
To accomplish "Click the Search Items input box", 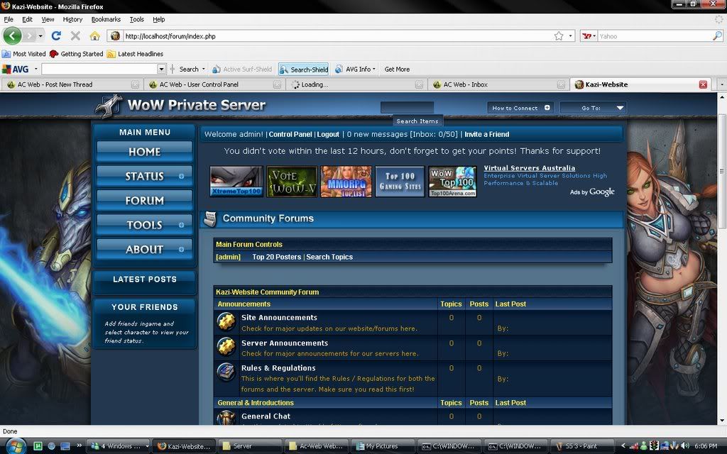I will [407, 108].
